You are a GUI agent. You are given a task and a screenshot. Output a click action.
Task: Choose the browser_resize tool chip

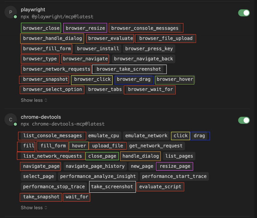[85, 28]
